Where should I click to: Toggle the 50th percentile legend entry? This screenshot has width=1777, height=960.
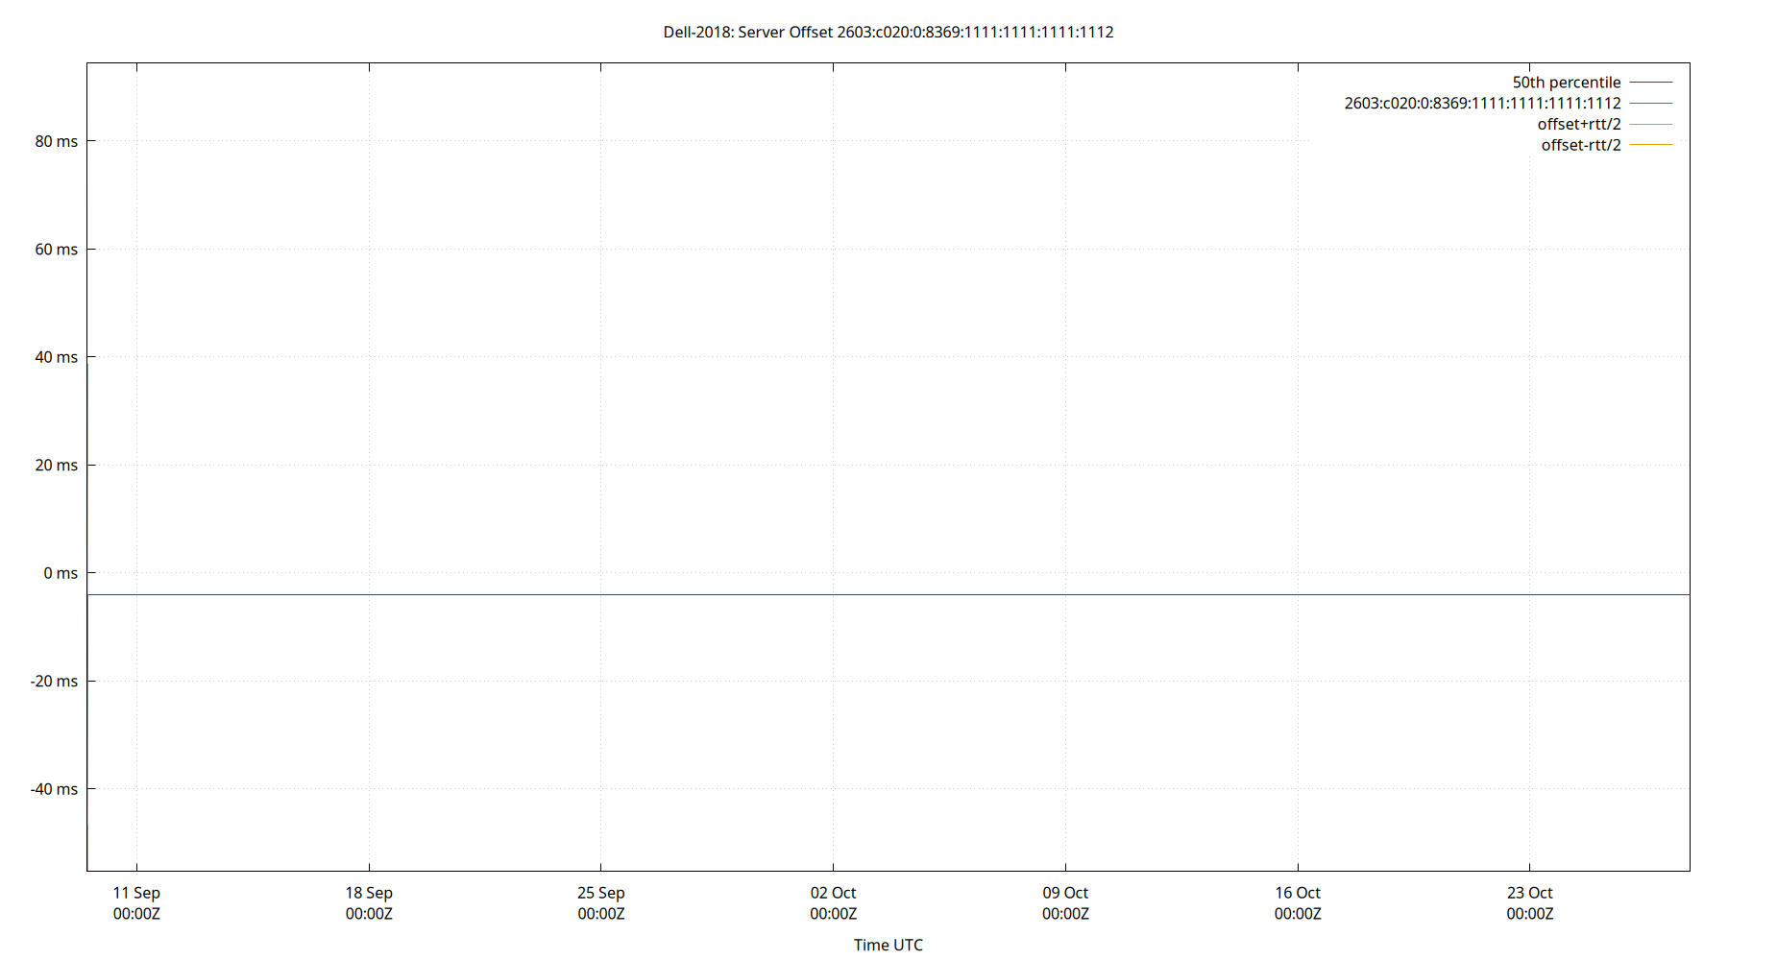(1570, 82)
